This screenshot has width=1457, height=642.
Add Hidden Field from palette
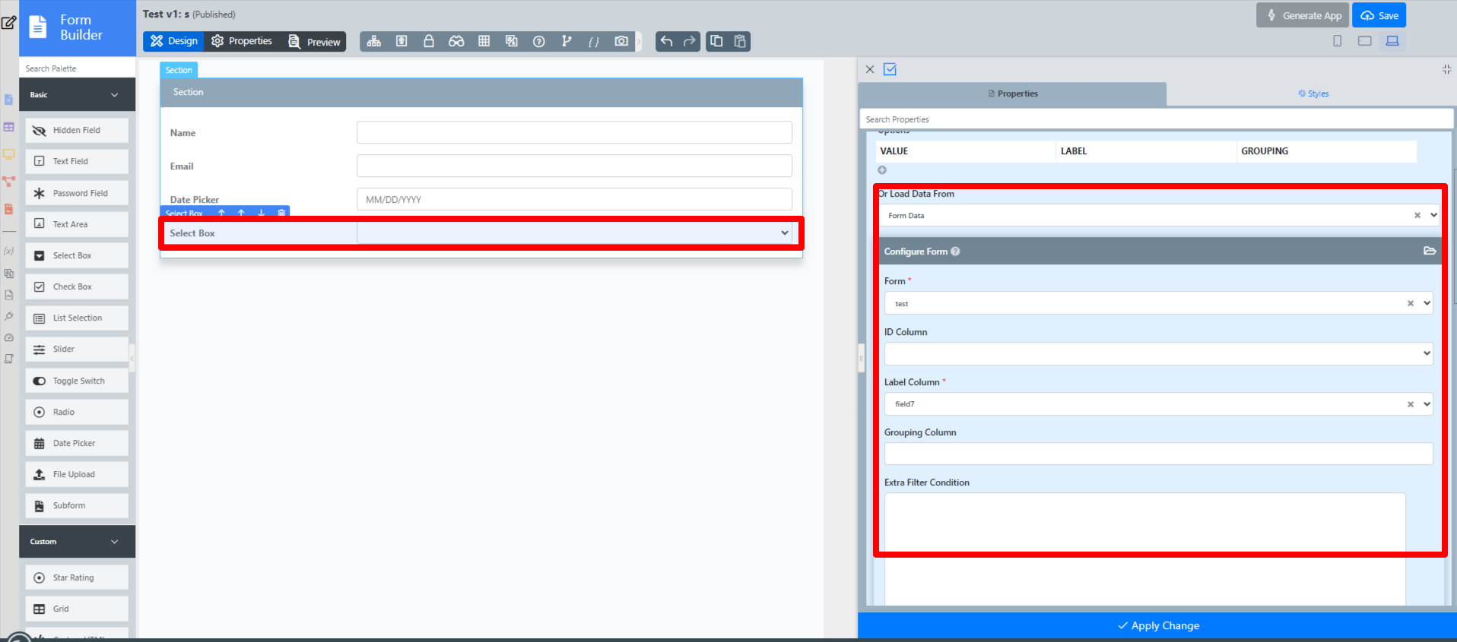(x=77, y=130)
